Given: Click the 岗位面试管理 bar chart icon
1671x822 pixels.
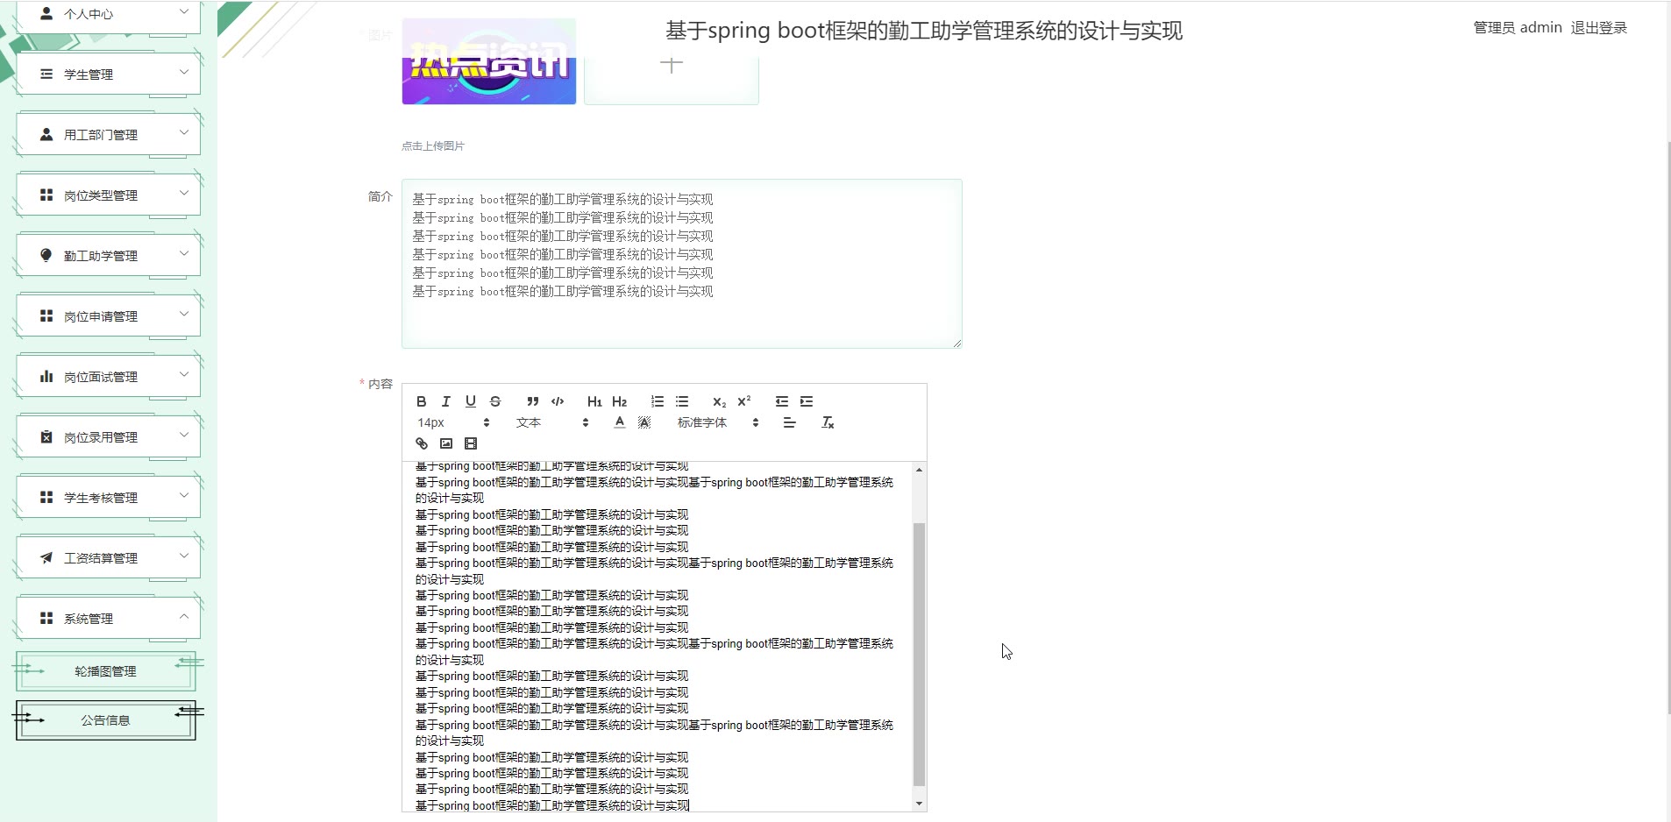Looking at the screenshot, I should click(46, 376).
